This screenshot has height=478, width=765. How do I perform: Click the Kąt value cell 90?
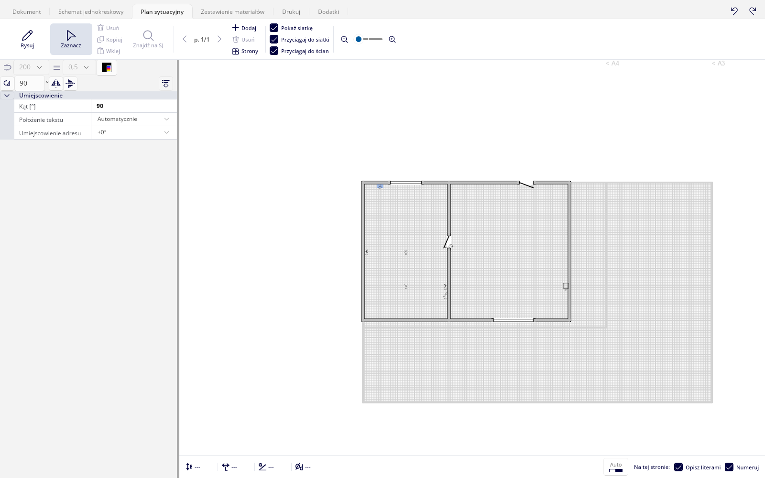[x=134, y=106]
